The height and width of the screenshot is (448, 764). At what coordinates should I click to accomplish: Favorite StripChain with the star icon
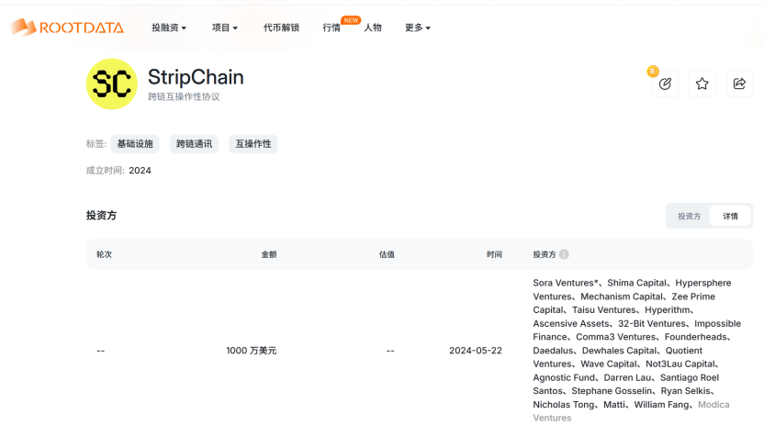tap(702, 84)
